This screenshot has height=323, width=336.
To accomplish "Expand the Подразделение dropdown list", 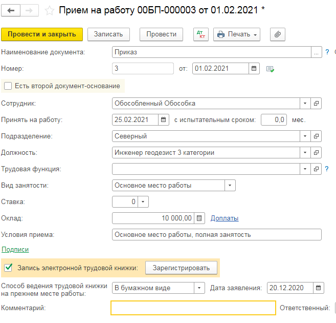I will click(305, 136).
